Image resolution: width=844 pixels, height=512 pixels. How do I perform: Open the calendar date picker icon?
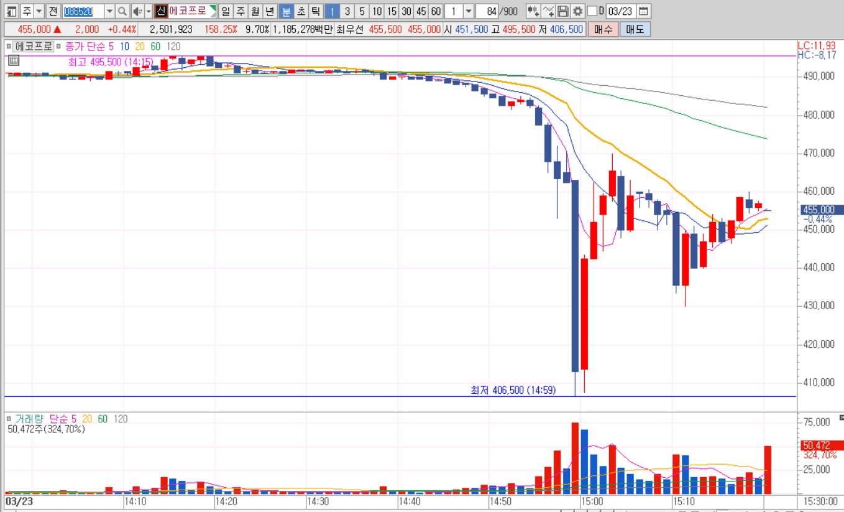pos(643,11)
